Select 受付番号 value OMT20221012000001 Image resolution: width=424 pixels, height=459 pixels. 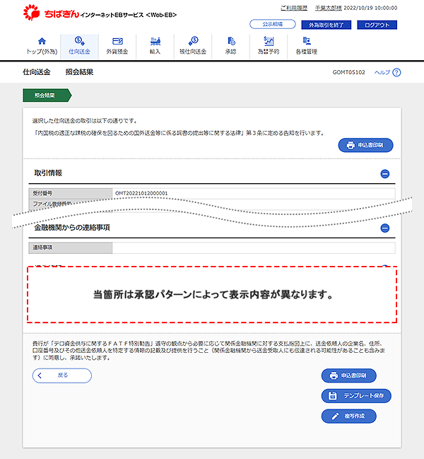click(x=141, y=193)
